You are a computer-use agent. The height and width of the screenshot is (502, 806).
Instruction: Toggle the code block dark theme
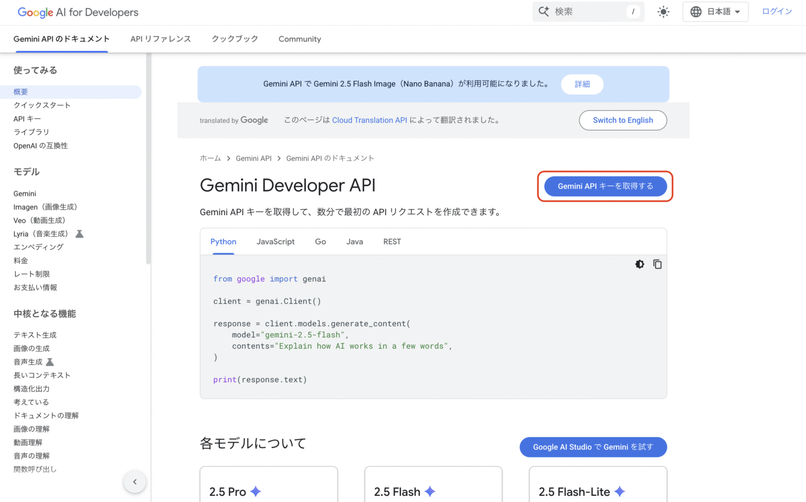click(640, 264)
